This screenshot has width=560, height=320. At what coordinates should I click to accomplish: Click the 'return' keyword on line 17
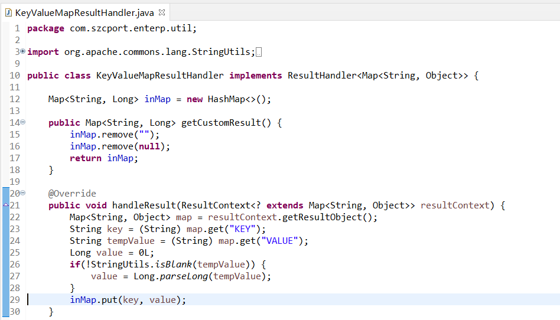(x=85, y=158)
